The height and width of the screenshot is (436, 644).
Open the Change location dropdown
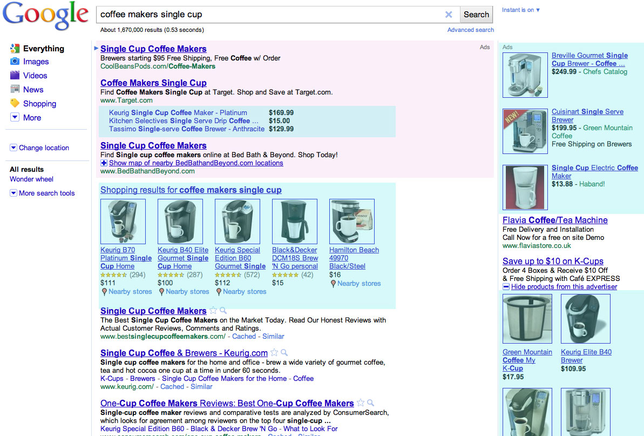(13, 147)
